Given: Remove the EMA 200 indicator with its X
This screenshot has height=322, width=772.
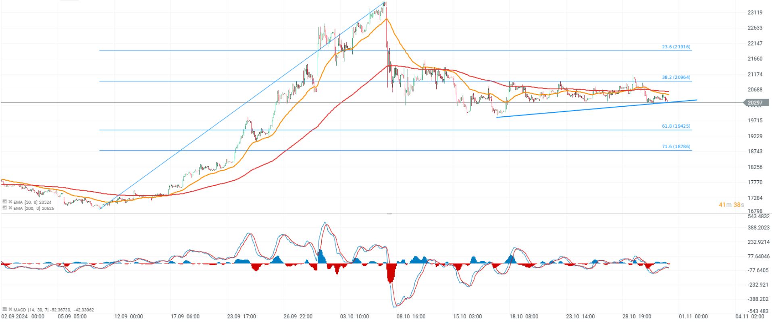Looking at the screenshot, I should point(10,208).
